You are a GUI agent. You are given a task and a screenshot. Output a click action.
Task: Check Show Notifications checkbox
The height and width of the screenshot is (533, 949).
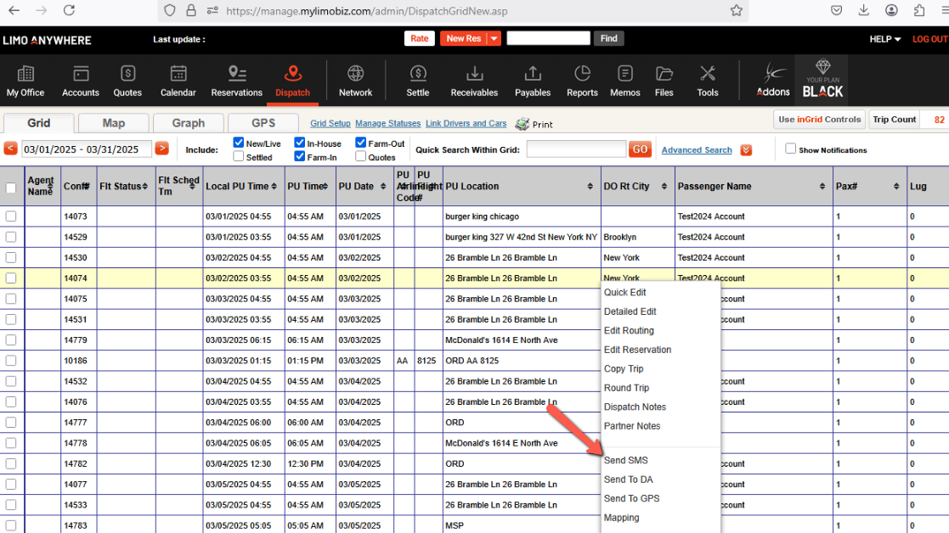click(791, 149)
